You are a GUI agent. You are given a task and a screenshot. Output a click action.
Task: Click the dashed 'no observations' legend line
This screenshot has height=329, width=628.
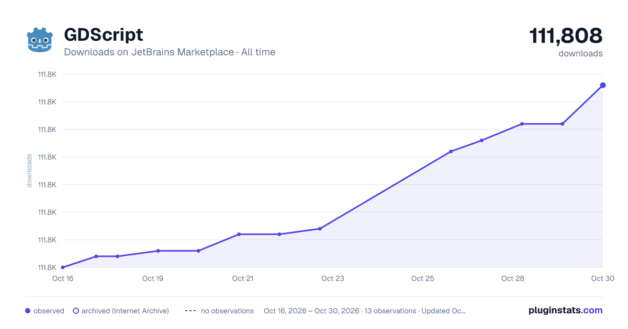pyautogui.click(x=190, y=311)
